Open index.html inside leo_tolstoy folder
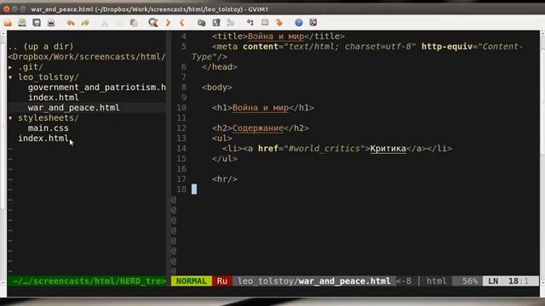The height and width of the screenshot is (306, 545). pyautogui.click(x=54, y=98)
